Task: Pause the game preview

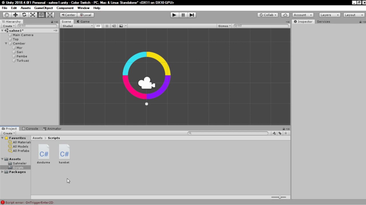Action: [183, 15]
